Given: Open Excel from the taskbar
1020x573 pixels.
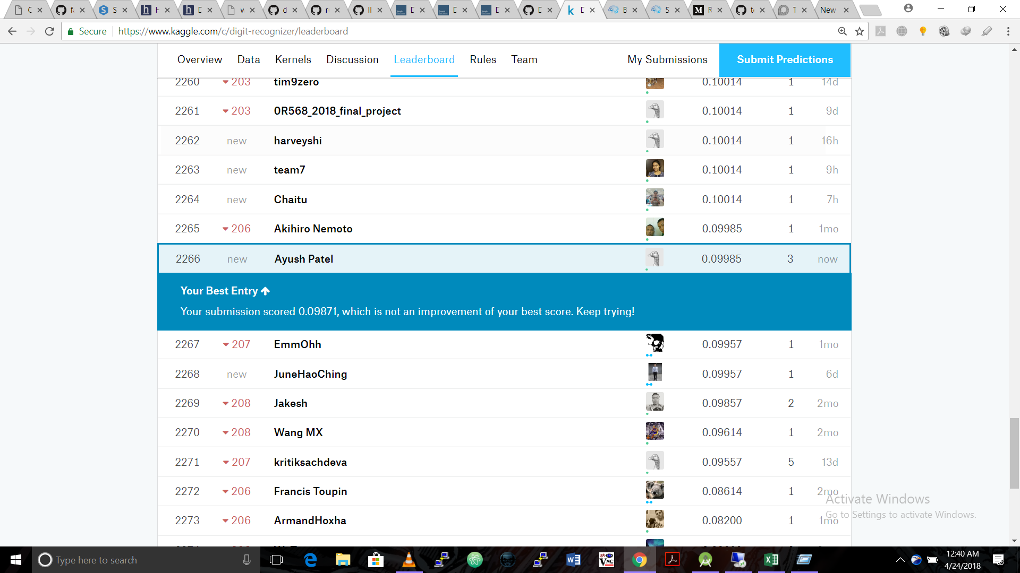Looking at the screenshot, I should [x=771, y=560].
